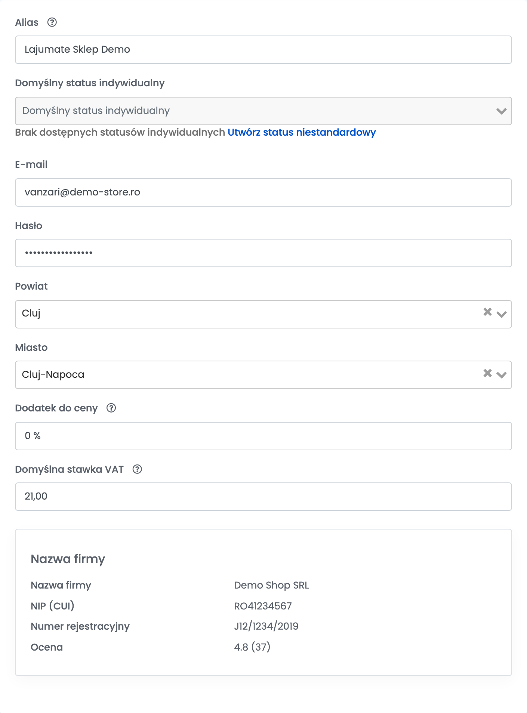Edit the Dodatek do ceny field

[263, 436]
